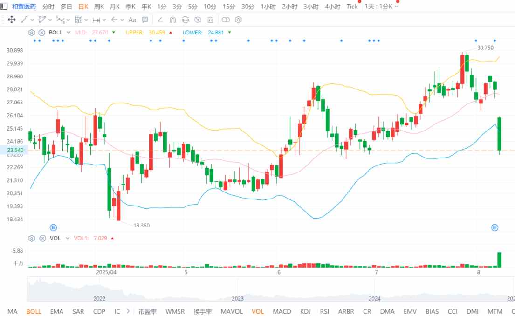Viewport: 515px width, 316px height.
Task: Select the crosshair move cursor tool
Action: coord(12,20)
